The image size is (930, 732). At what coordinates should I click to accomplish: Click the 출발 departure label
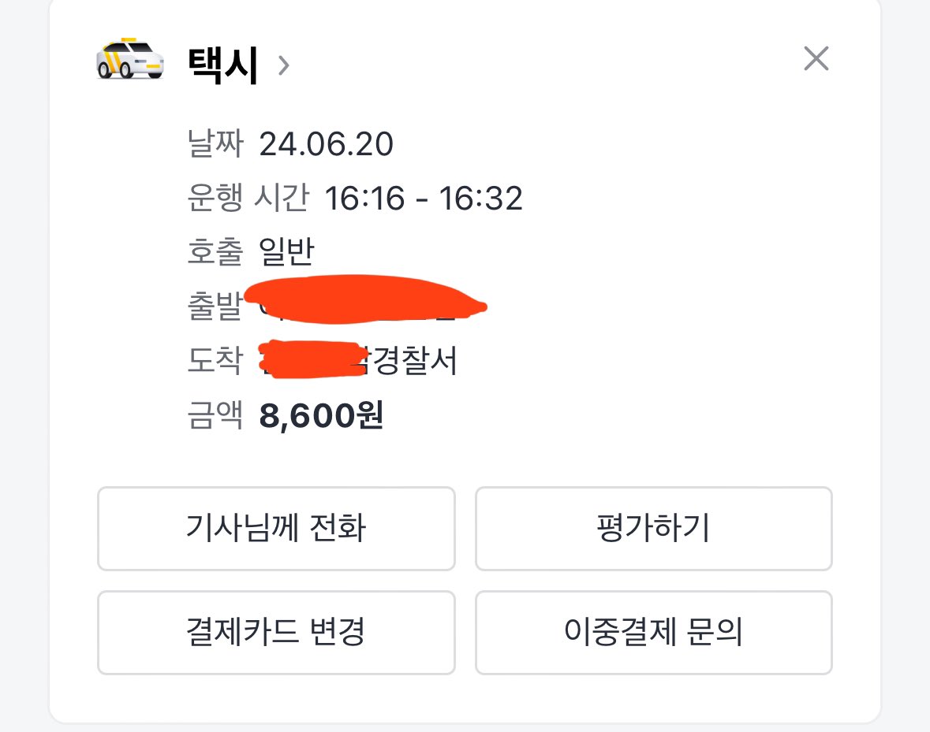point(215,307)
